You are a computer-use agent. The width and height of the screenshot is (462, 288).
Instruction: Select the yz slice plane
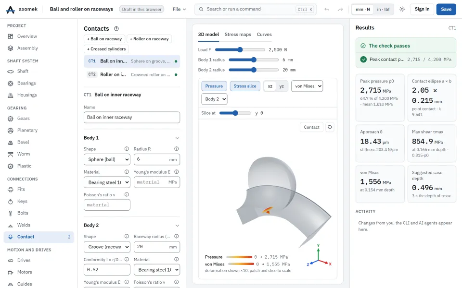pyautogui.click(x=282, y=86)
